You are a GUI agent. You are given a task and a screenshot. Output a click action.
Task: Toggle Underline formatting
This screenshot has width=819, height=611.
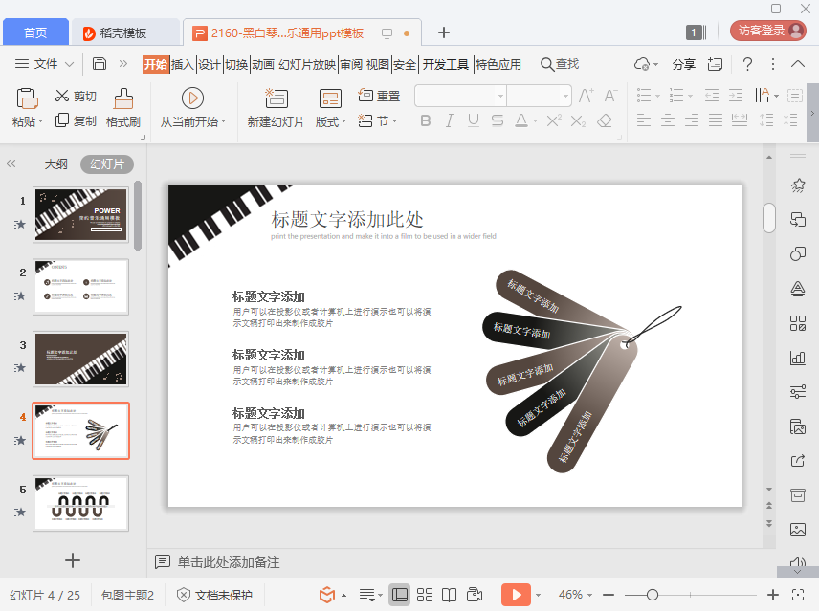pyautogui.click(x=474, y=121)
